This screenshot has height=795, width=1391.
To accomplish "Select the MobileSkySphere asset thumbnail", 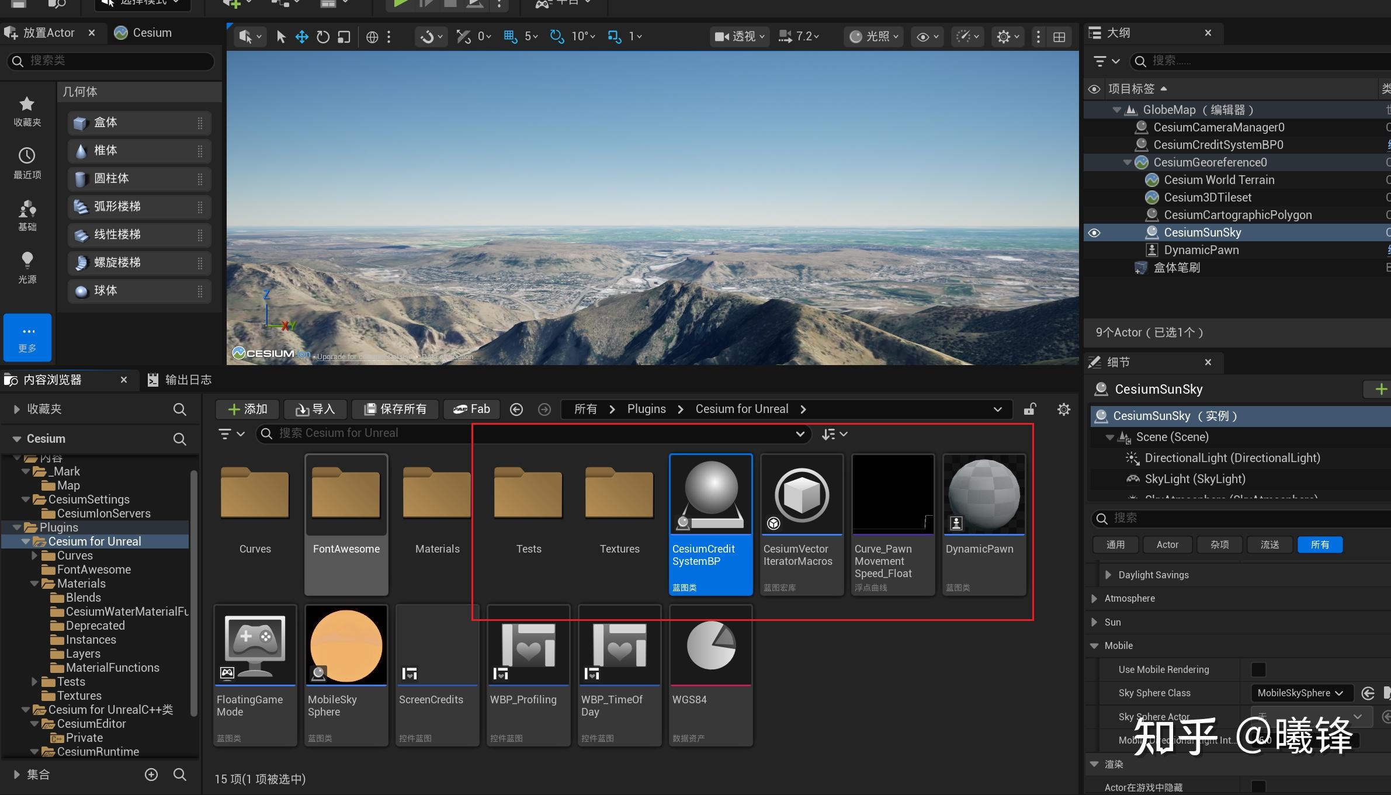I will [346, 645].
